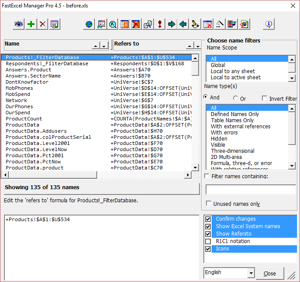
Task: Choose Defined Names Only type
Action: pyautogui.click(x=247, y=114)
